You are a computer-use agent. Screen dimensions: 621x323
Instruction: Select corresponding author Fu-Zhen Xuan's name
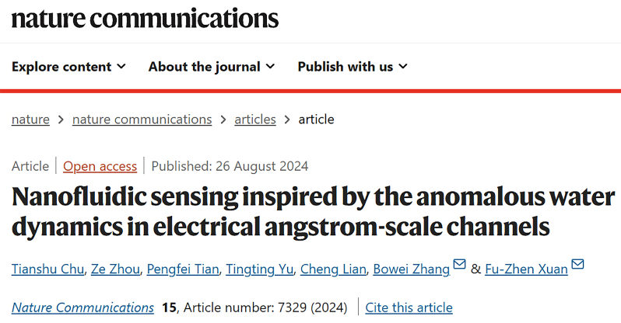(527, 269)
